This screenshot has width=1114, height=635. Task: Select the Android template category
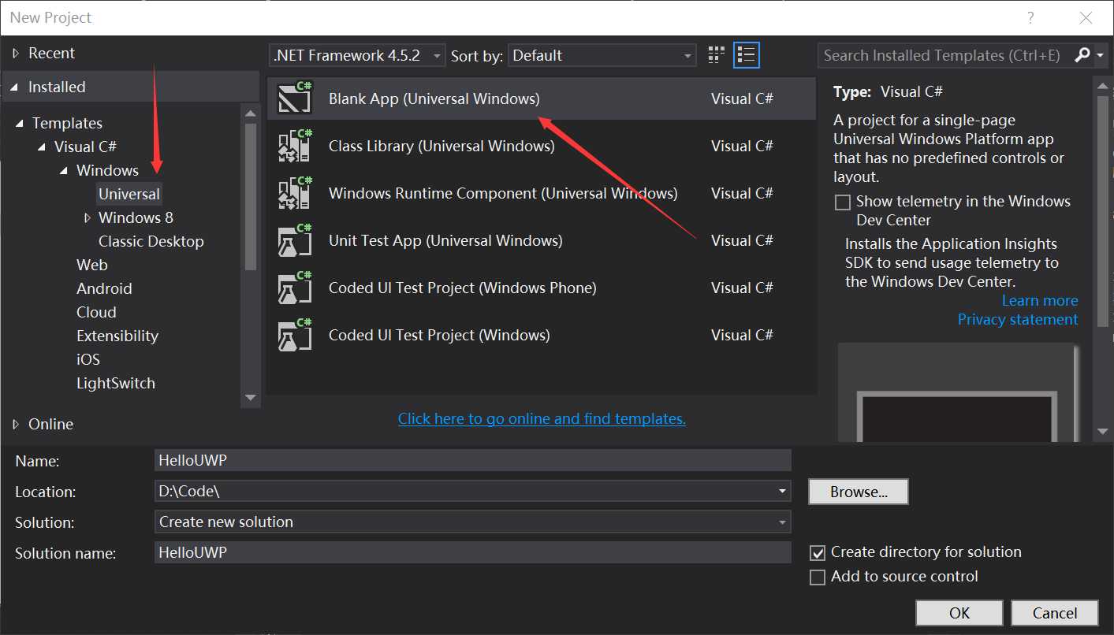[104, 288]
